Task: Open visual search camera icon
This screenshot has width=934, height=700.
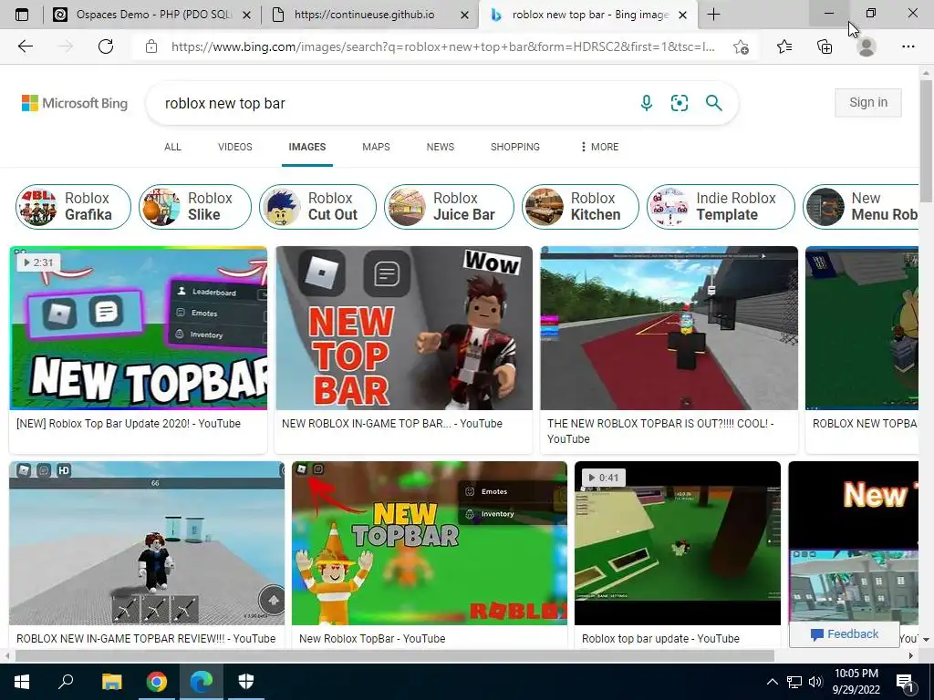Action: pos(679,103)
